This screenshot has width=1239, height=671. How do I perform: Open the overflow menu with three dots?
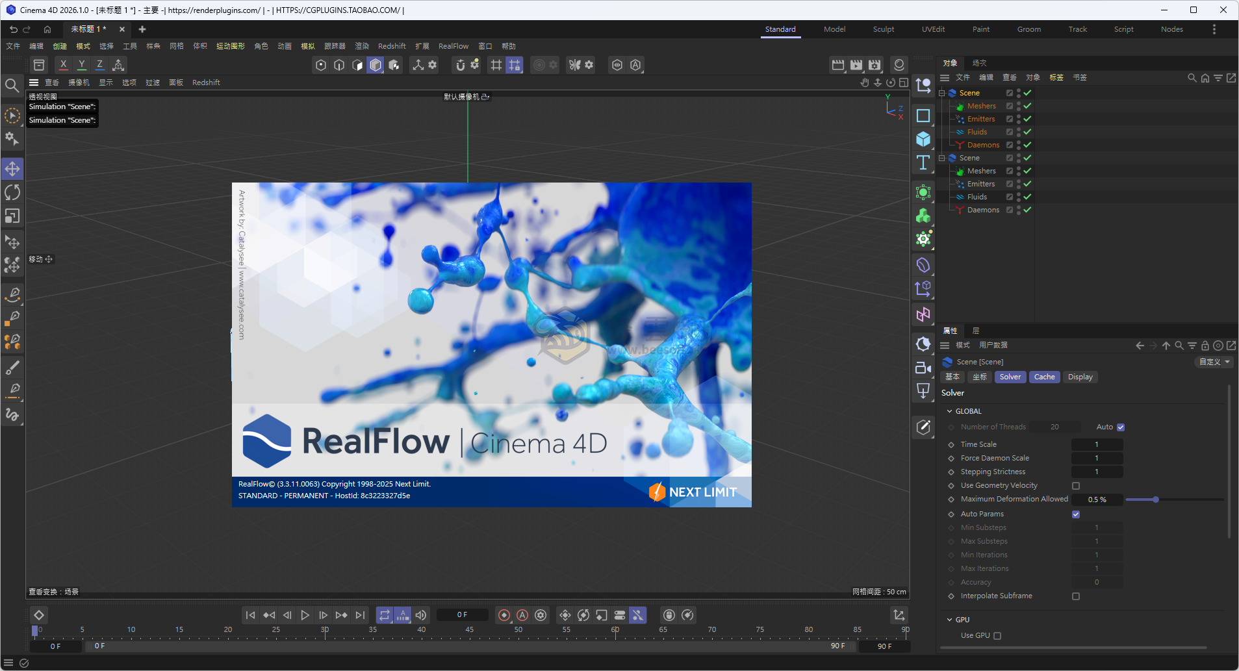pyautogui.click(x=1214, y=29)
